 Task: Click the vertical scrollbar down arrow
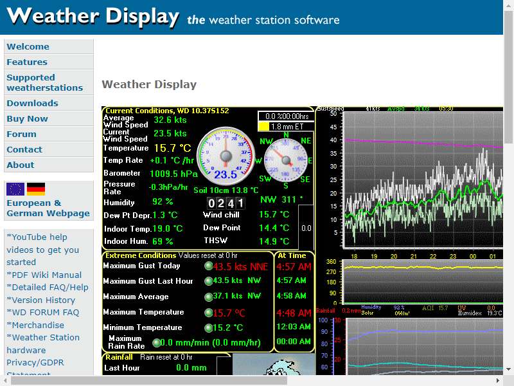click(508, 369)
